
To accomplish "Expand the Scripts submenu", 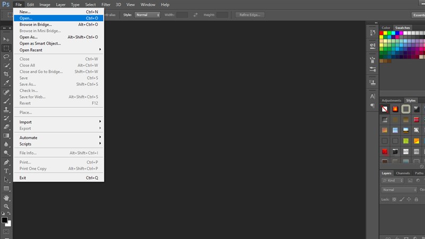I will pyautogui.click(x=58, y=144).
